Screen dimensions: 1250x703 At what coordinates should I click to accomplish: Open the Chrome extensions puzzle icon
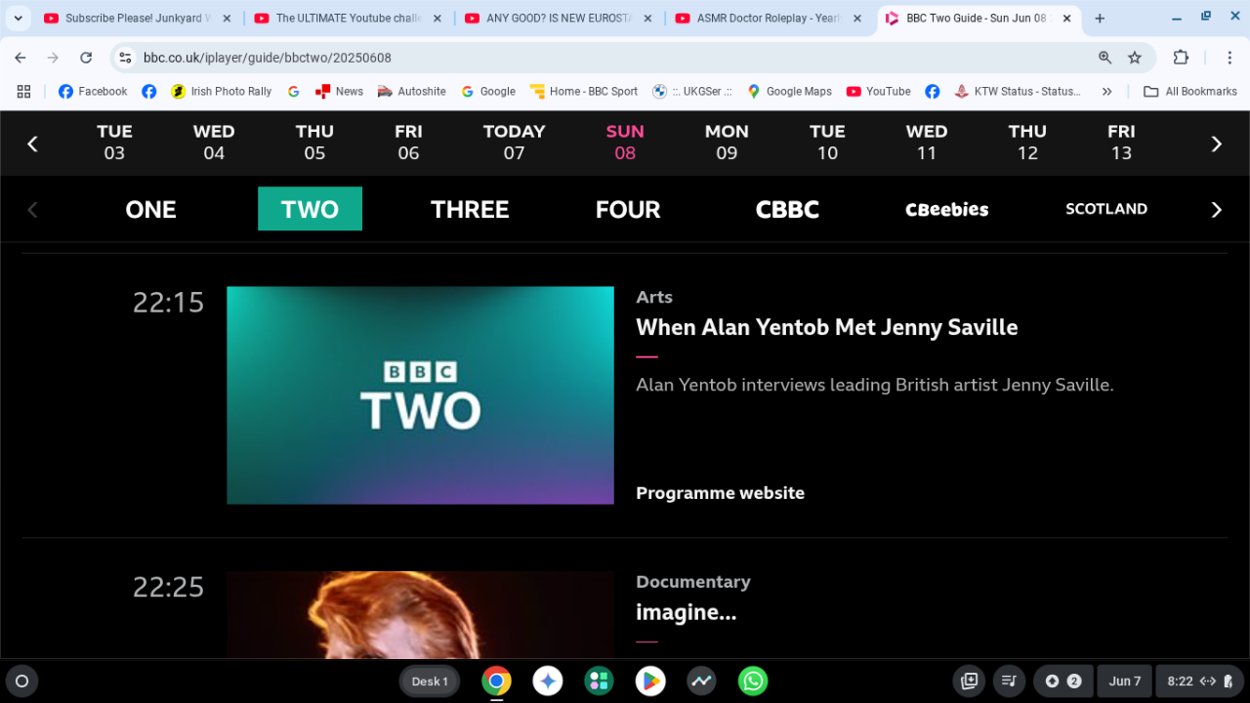click(1181, 58)
